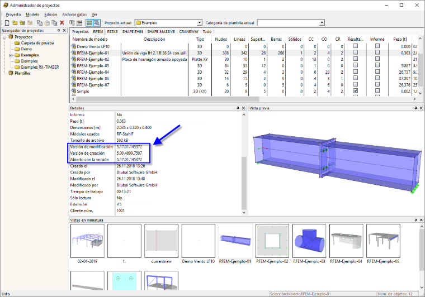Switch to the Proyectos tab
425x297 pixels.
tap(81, 32)
